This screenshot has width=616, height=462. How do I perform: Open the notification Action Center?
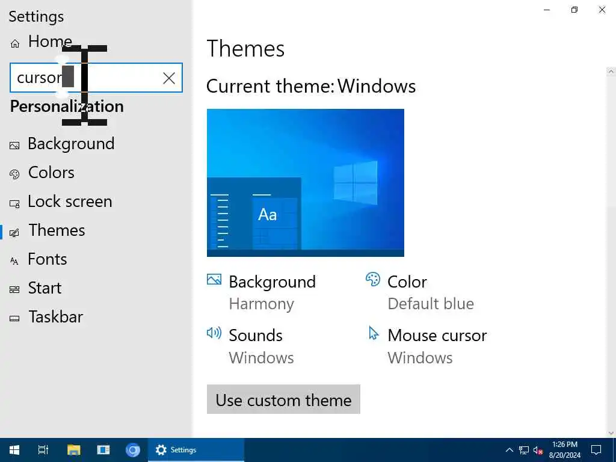(x=596, y=450)
